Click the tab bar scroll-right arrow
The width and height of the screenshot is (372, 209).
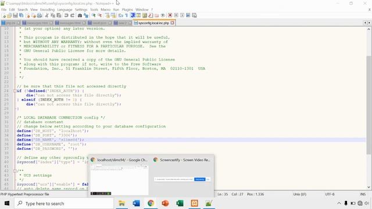[369, 23]
